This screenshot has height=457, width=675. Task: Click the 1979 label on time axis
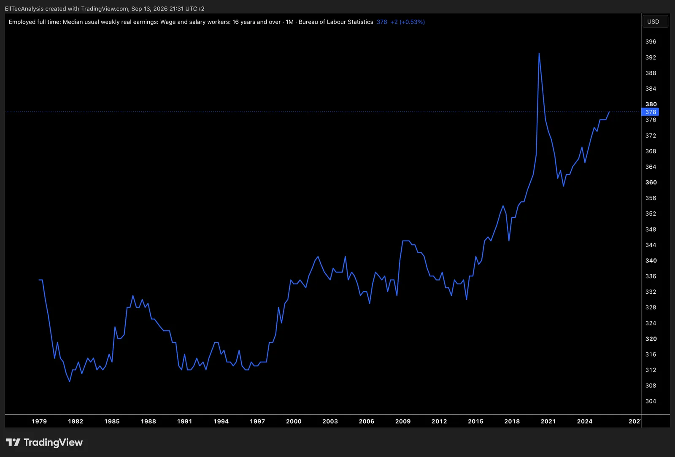coord(39,421)
